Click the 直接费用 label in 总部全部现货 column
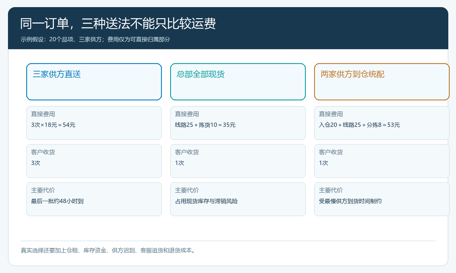 pyautogui.click(x=187, y=114)
